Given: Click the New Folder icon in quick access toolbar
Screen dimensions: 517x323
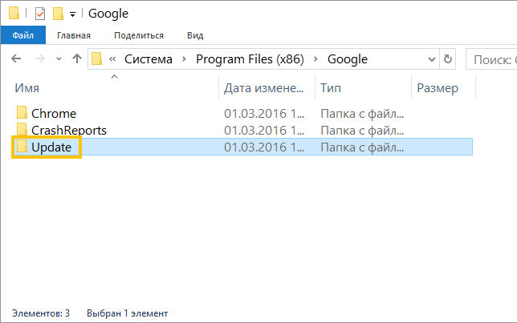Looking at the screenshot, I should (x=58, y=14).
